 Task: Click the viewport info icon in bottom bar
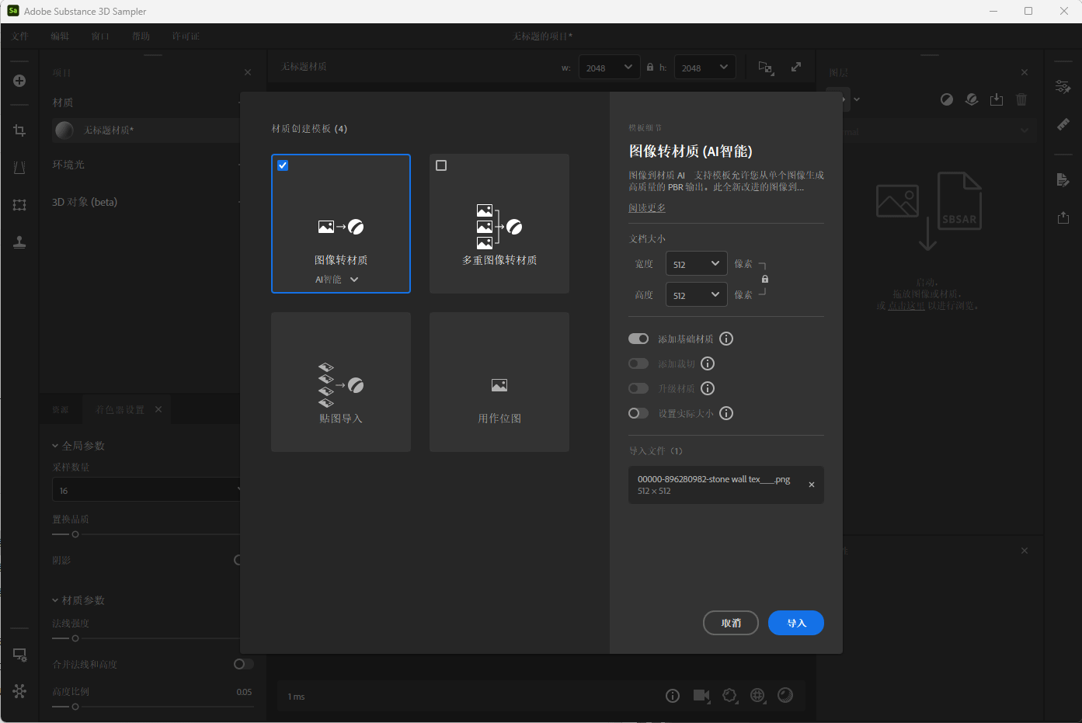[x=673, y=696]
